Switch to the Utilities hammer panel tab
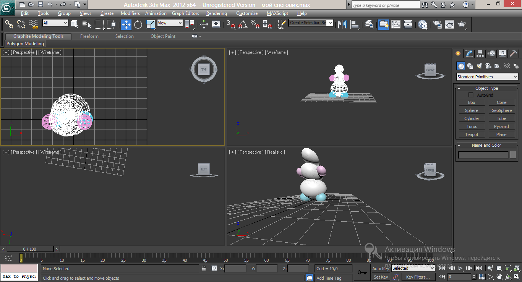Screen dimensions: 522x282 point(514,53)
